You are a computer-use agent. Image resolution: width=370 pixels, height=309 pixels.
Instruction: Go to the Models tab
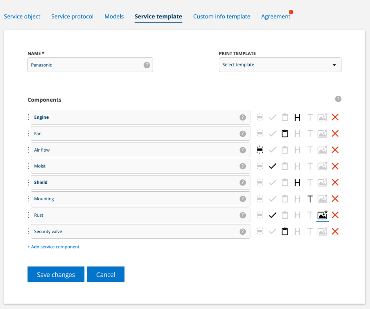click(114, 17)
